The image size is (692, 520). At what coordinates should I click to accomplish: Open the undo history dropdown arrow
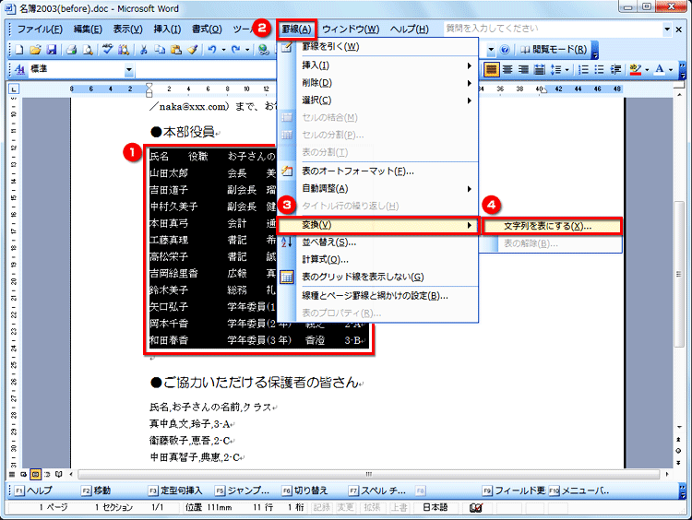coord(224,50)
